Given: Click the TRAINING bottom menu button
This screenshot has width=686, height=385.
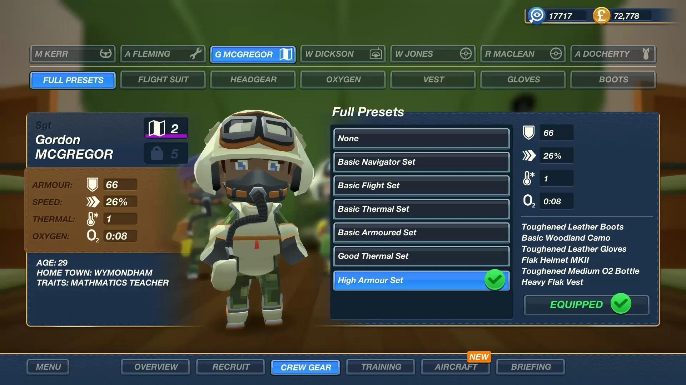Looking at the screenshot, I should (x=381, y=367).
